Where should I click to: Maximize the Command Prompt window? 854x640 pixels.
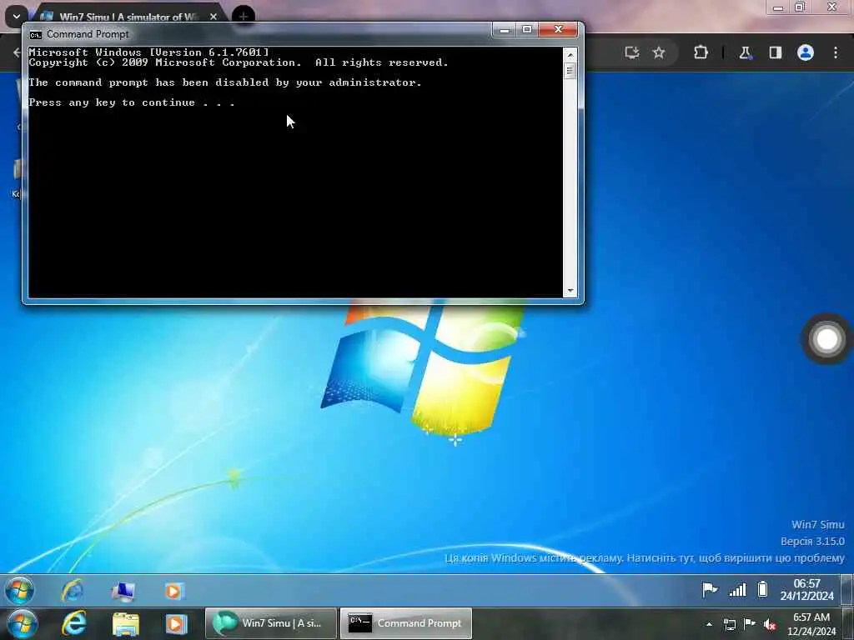click(x=527, y=29)
